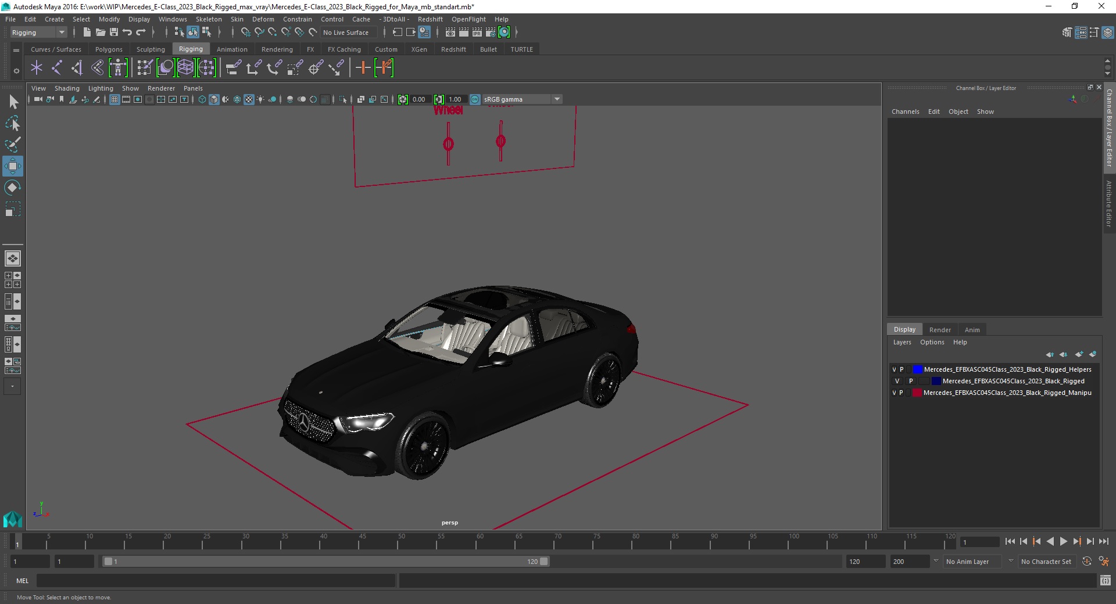Redo the last action
Image resolution: width=1116 pixels, height=604 pixels.
tap(141, 33)
